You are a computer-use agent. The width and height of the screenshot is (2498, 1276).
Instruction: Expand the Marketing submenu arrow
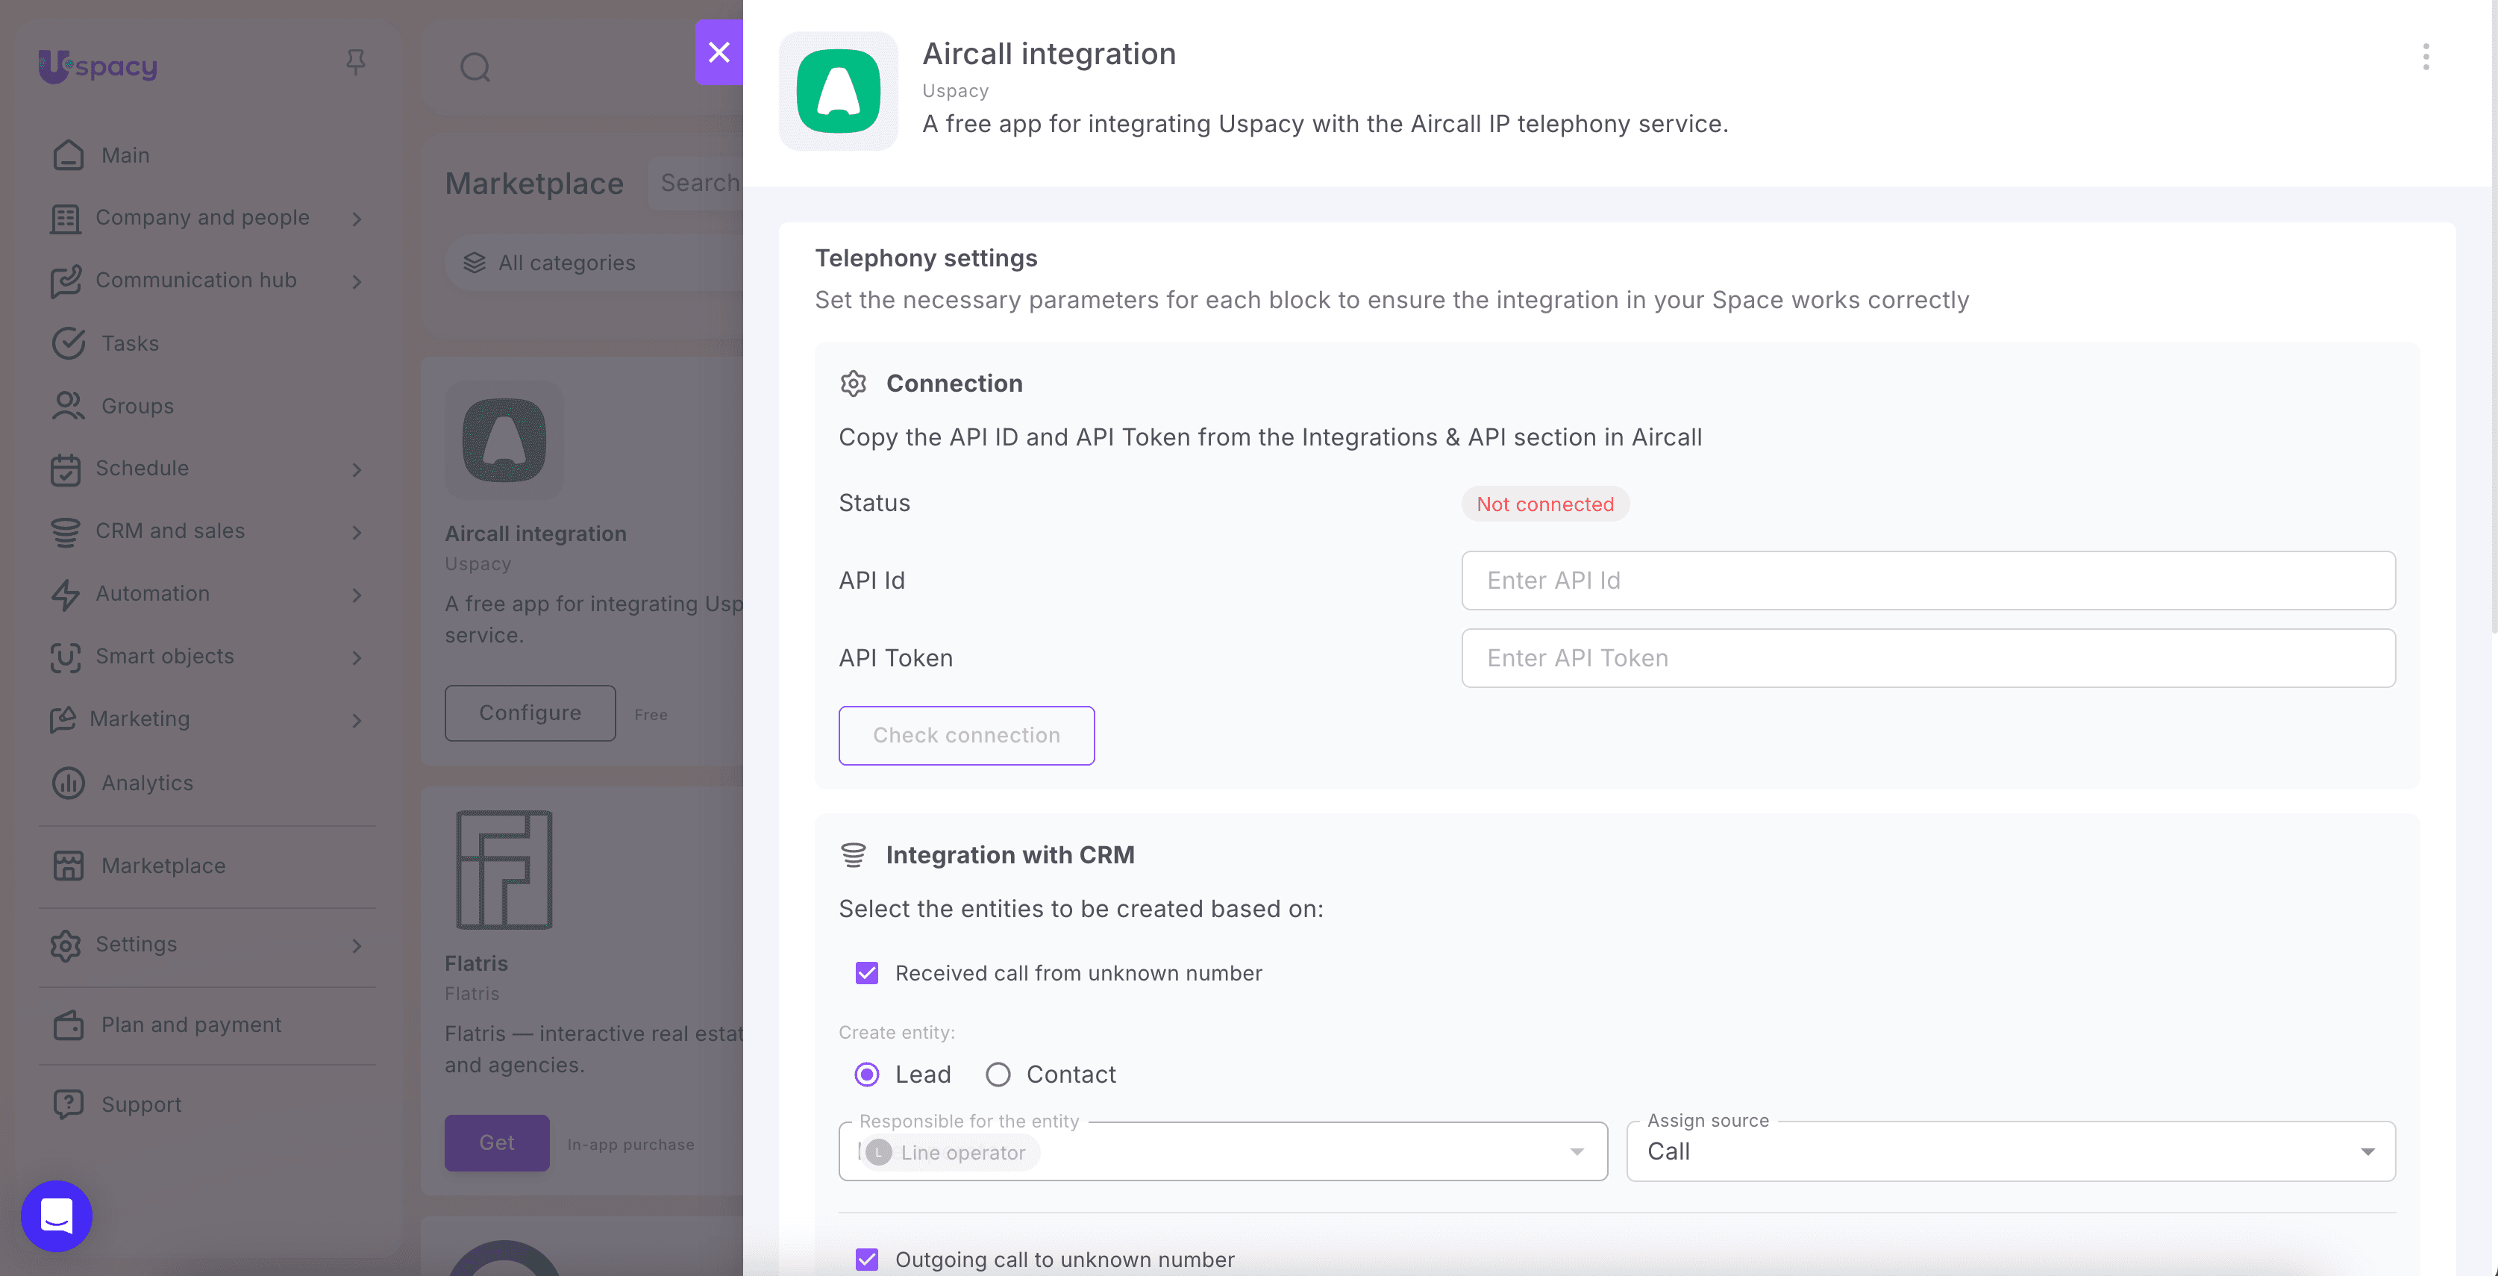(357, 720)
